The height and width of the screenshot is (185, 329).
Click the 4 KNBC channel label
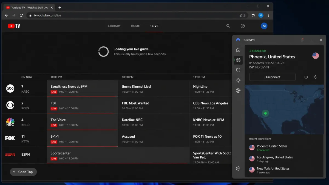pyautogui.click(x=25, y=122)
